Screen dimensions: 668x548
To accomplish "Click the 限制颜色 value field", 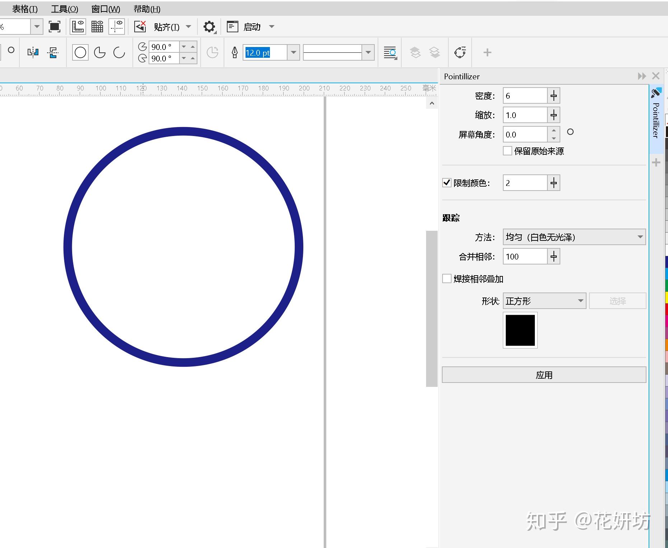I will pyautogui.click(x=525, y=183).
